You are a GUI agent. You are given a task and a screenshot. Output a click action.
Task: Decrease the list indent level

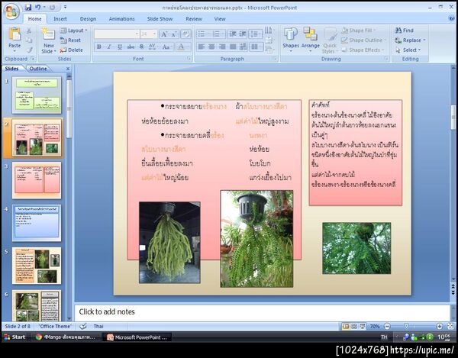pyautogui.click(x=233, y=34)
